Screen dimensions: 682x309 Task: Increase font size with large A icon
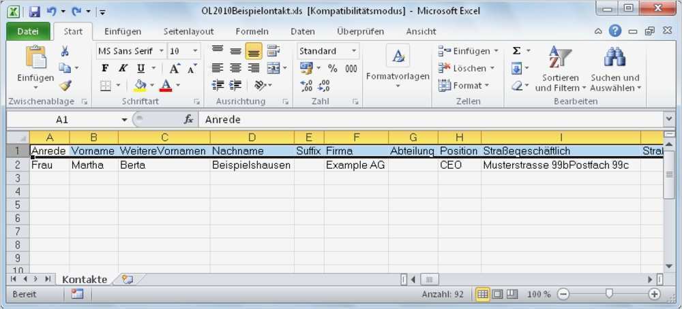pos(175,69)
